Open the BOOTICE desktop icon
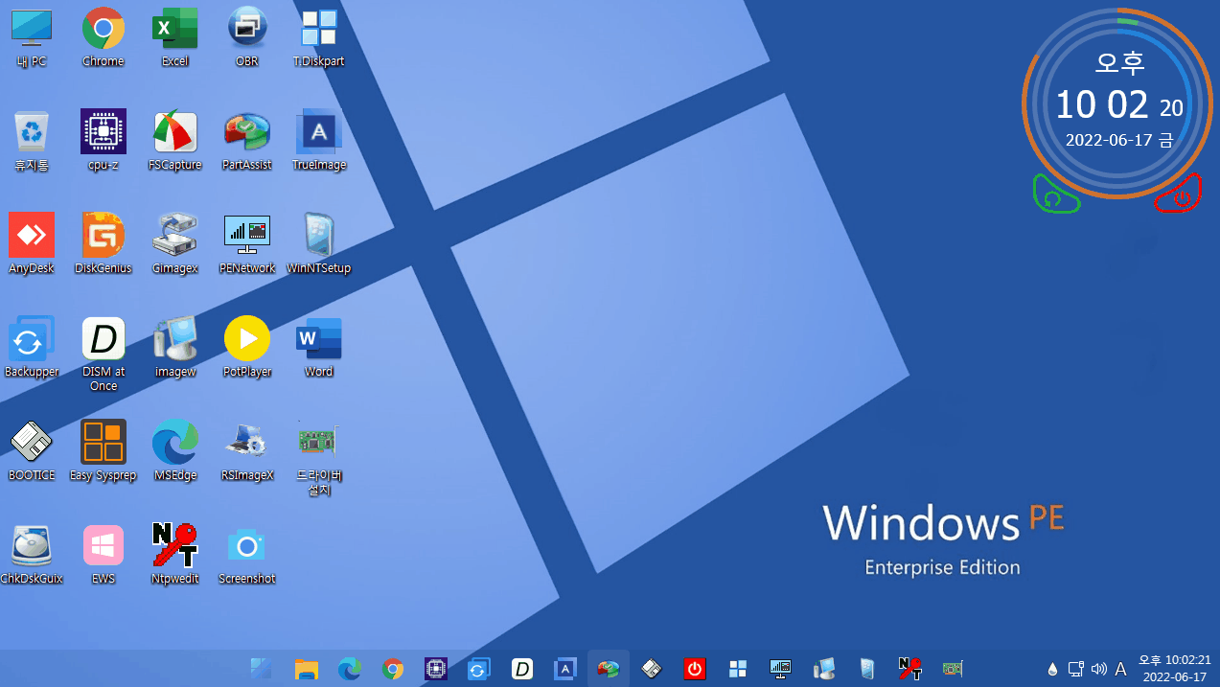 [x=32, y=450]
